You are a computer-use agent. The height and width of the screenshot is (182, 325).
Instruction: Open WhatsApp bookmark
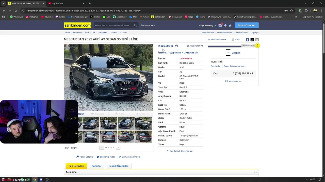point(16,17)
